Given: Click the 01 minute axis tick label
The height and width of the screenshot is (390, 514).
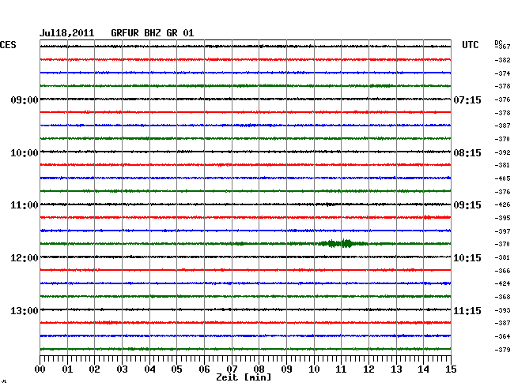Looking at the screenshot, I should pyautogui.click(x=67, y=369).
